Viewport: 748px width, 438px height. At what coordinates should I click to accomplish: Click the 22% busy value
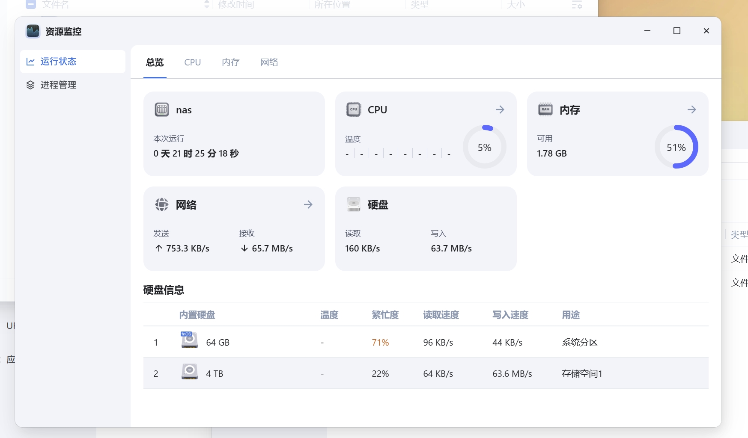click(x=380, y=374)
